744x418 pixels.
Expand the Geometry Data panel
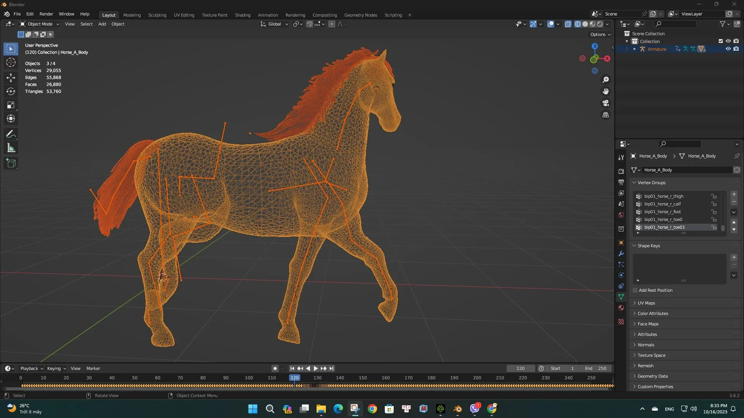pyautogui.click(x=653, y=376)
